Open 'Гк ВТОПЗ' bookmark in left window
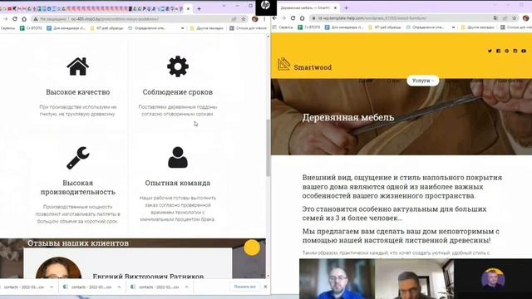The image size is (532, 299). click(x=31, y=28)
